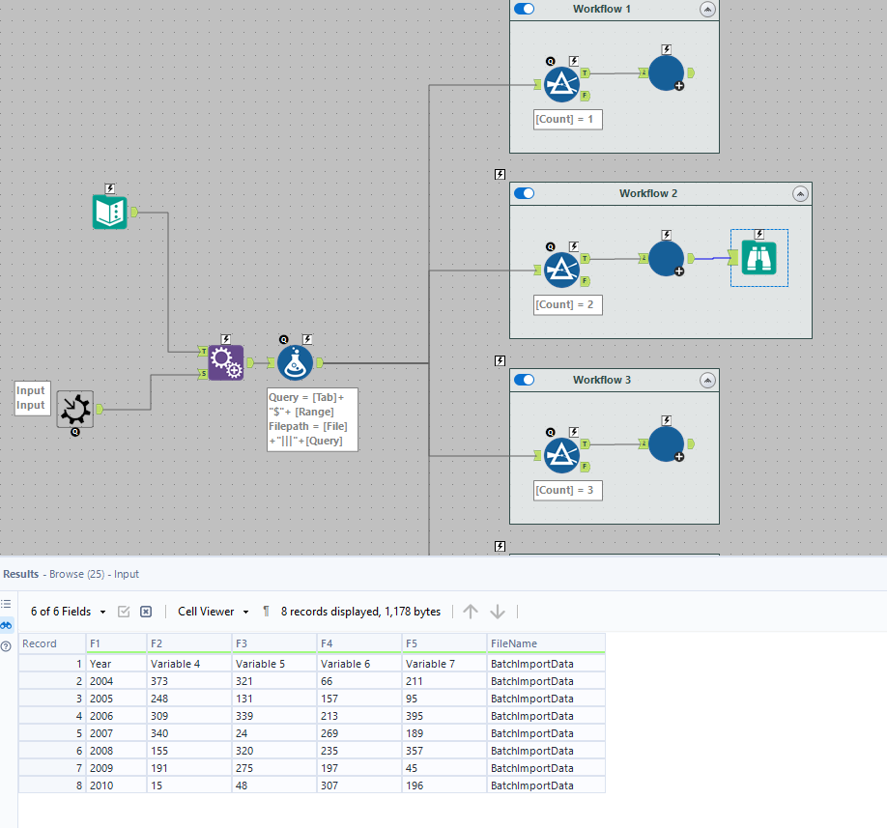Select the Filter tool in Workflow 2
Viewport: 887px width, 828px height.
point(561,271)
